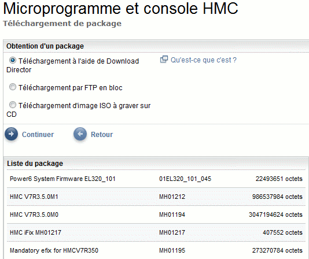Click the popup window icon beside Qu'est-ce que c'est
309x259 pixels.
[164, 60]
